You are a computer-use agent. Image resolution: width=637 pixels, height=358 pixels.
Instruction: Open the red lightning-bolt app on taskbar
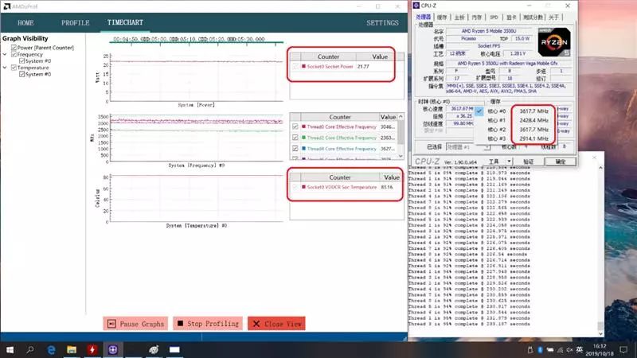tap(92, 349)
